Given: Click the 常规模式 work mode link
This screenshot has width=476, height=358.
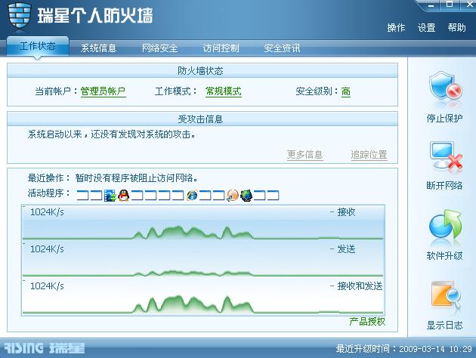Looking at the screenshot, I should point(224,91).
